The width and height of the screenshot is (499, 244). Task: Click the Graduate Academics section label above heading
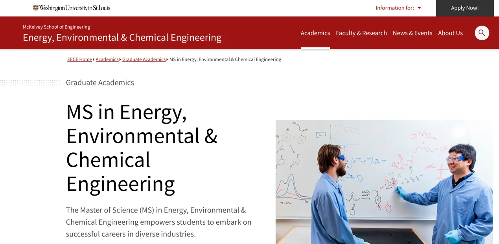(x=100, y=83)
